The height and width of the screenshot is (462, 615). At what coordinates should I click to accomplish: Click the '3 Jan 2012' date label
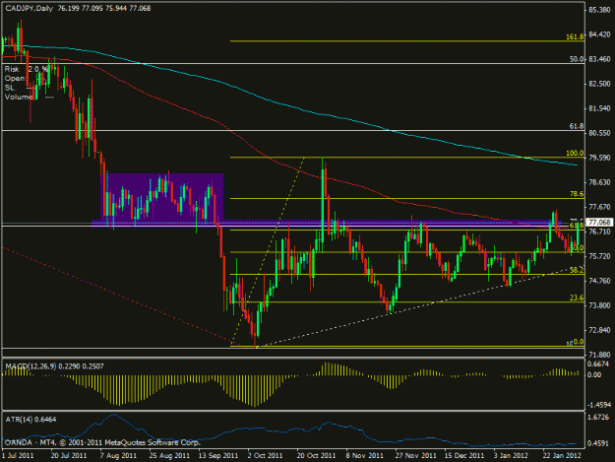coord(512,456)
